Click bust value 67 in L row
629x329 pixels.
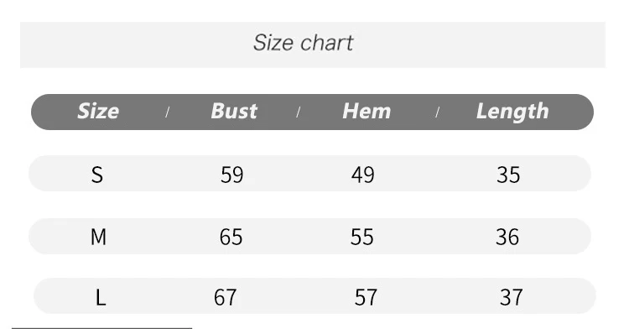tap(225, 298)
